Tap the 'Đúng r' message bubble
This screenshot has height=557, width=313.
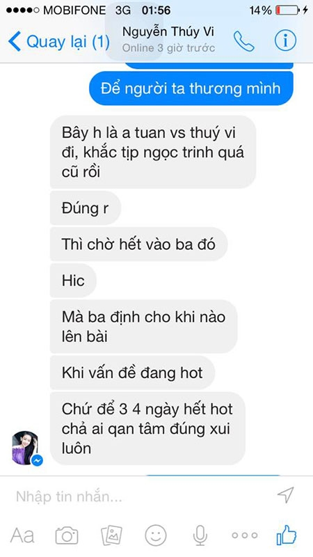click(86, 208)
